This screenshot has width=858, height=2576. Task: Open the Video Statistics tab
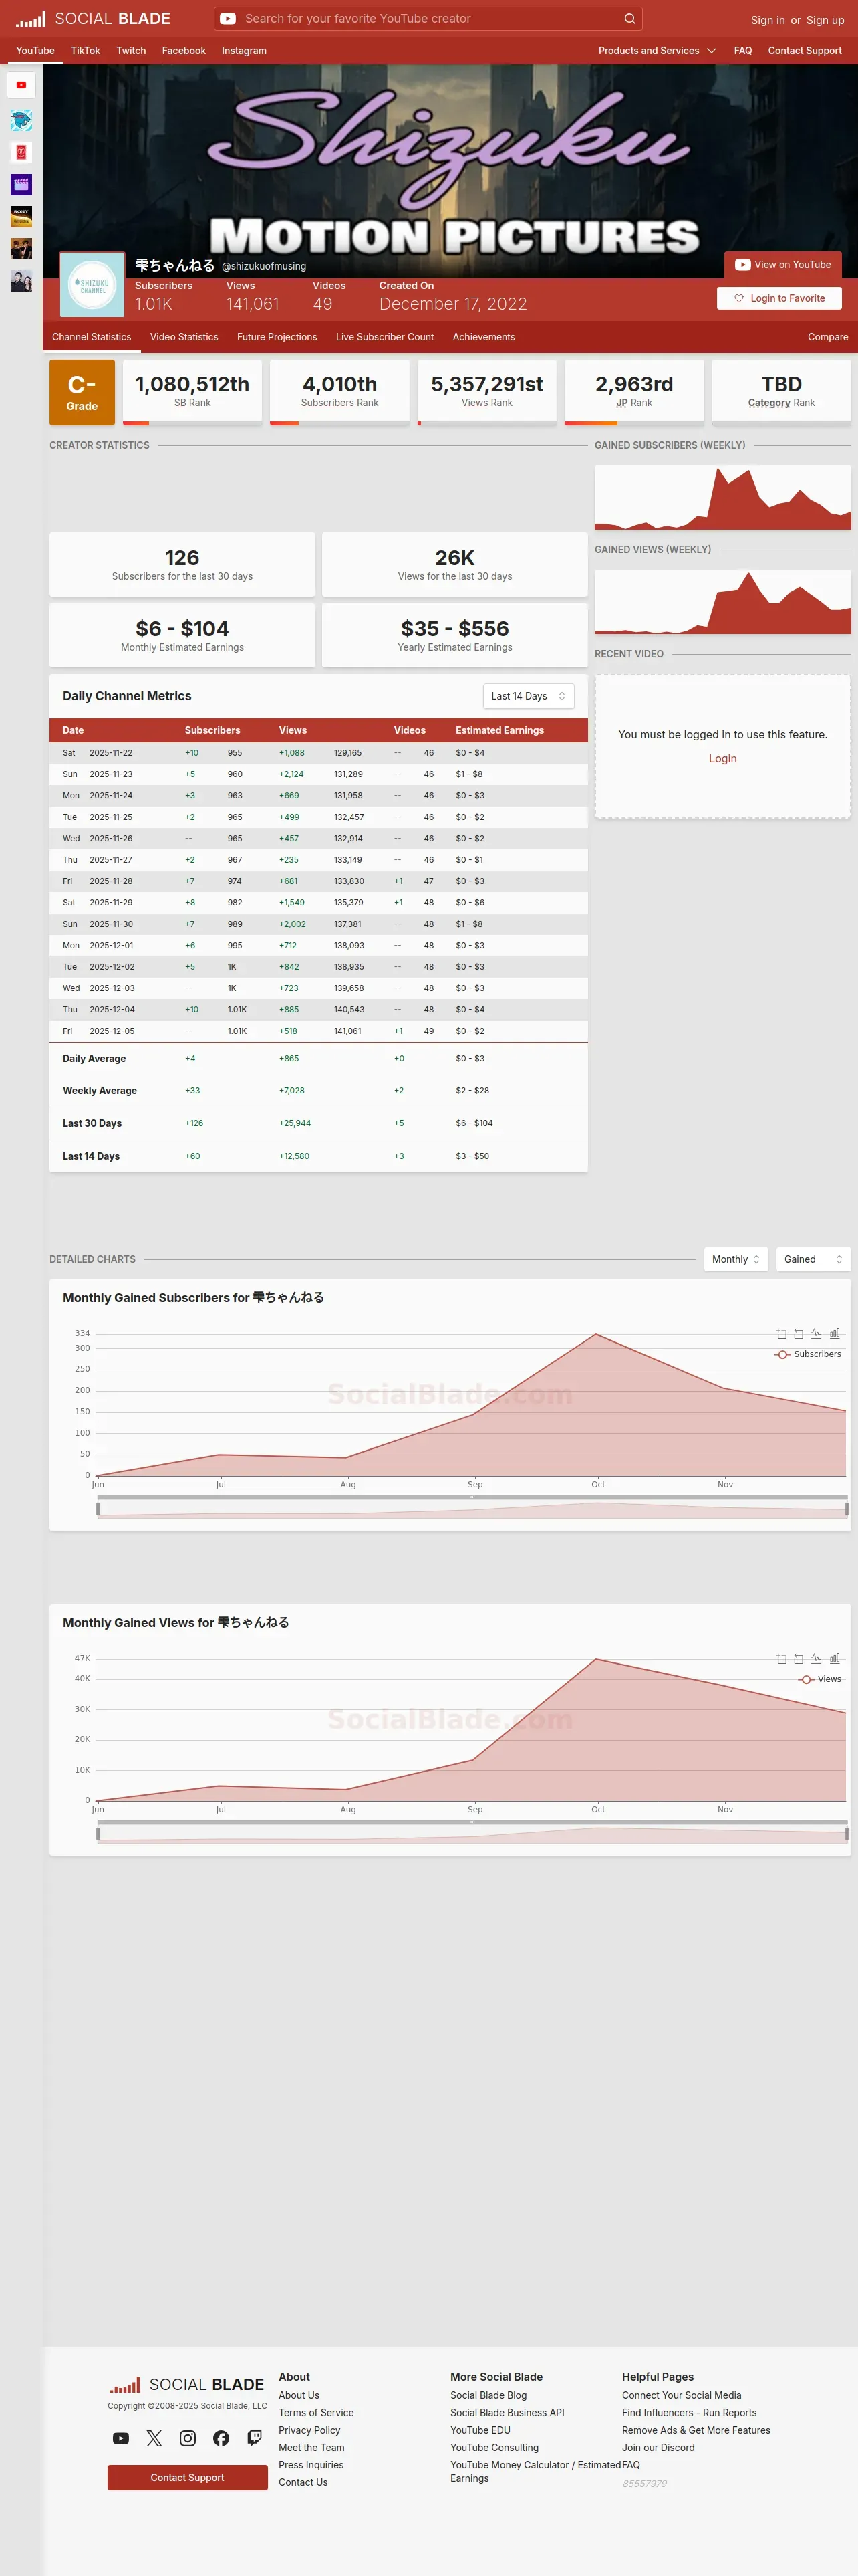point(184,337)
